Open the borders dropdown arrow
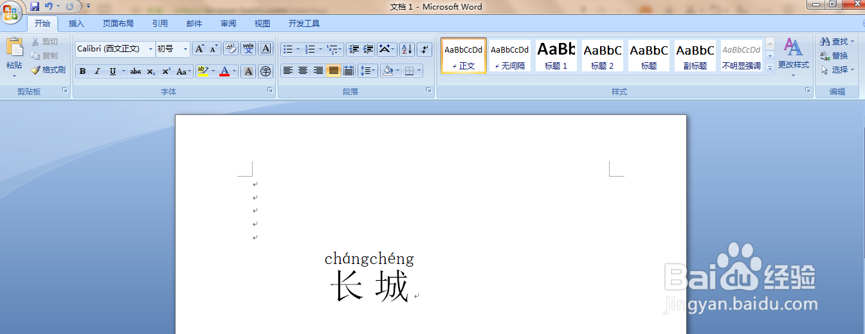The width and height of the screenshot is (865, 334). [419, 71]
